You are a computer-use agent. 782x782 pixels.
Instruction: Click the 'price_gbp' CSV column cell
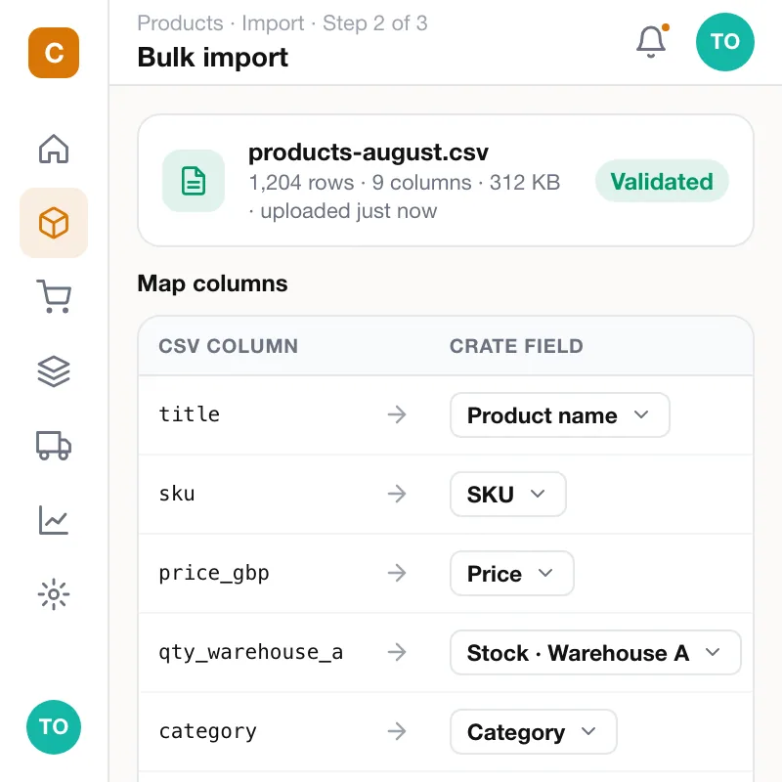click(214, 573)
